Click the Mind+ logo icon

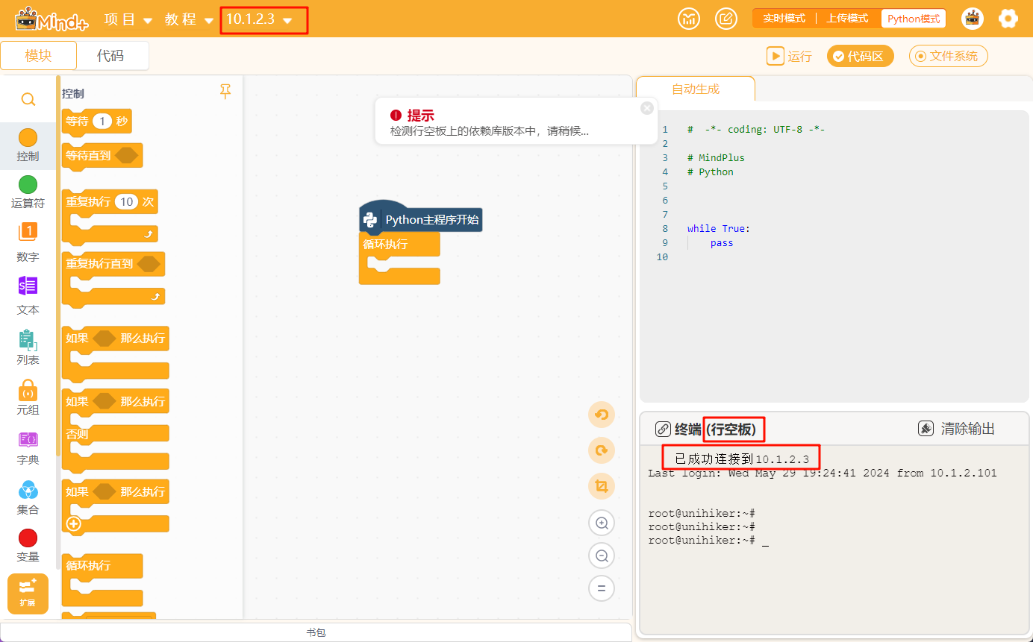pos(51,19)
